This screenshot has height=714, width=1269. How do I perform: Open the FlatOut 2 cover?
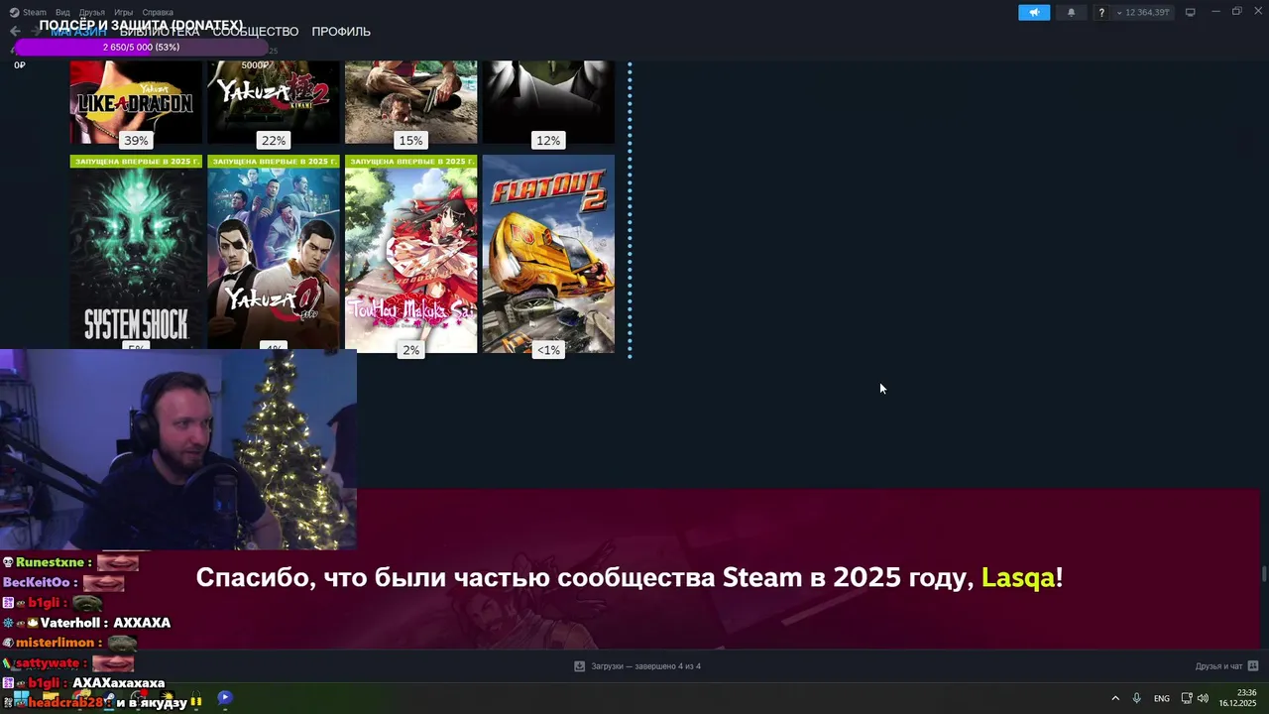pos(548,253)
